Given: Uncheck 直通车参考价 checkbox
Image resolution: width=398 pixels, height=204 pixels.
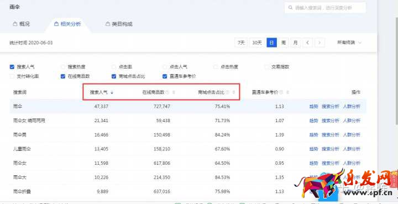Looking at the screenshot, I should coord(165,76).
